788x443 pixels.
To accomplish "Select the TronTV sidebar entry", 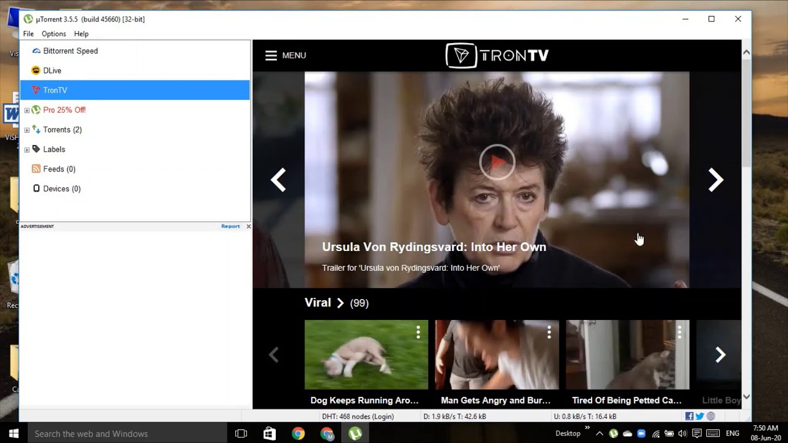I will pyautogui.click(x=135, y=90).
